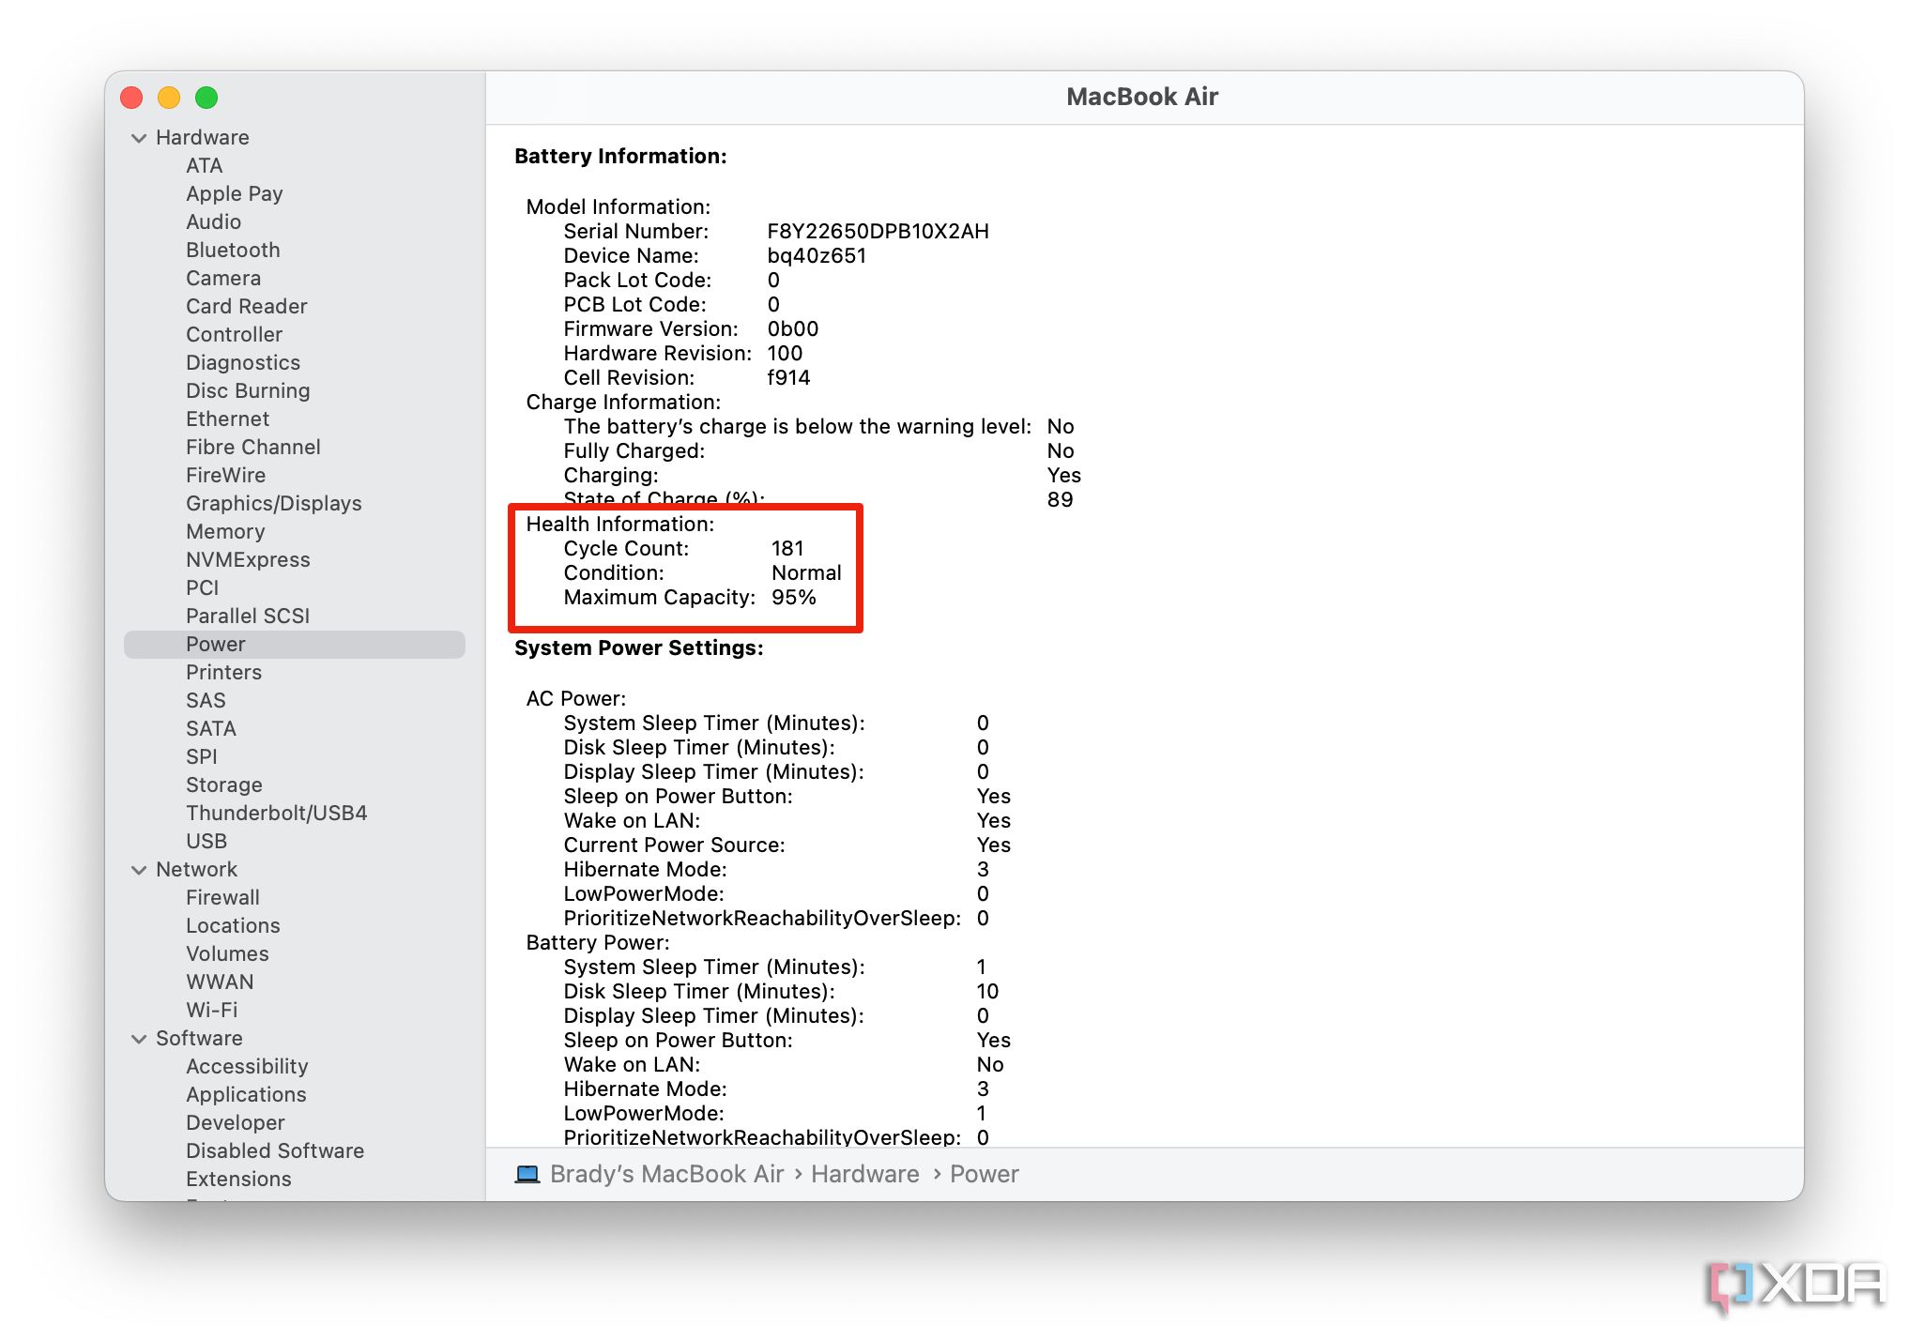Open Extensions under Software
Image resolution: width=1909 pixels, height=1340 pixels.
point(238,1180)
